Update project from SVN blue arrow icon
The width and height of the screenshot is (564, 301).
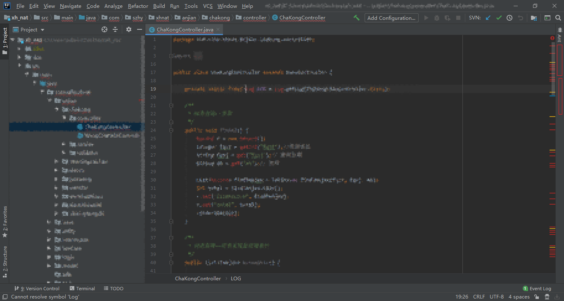tap(488, 17)
